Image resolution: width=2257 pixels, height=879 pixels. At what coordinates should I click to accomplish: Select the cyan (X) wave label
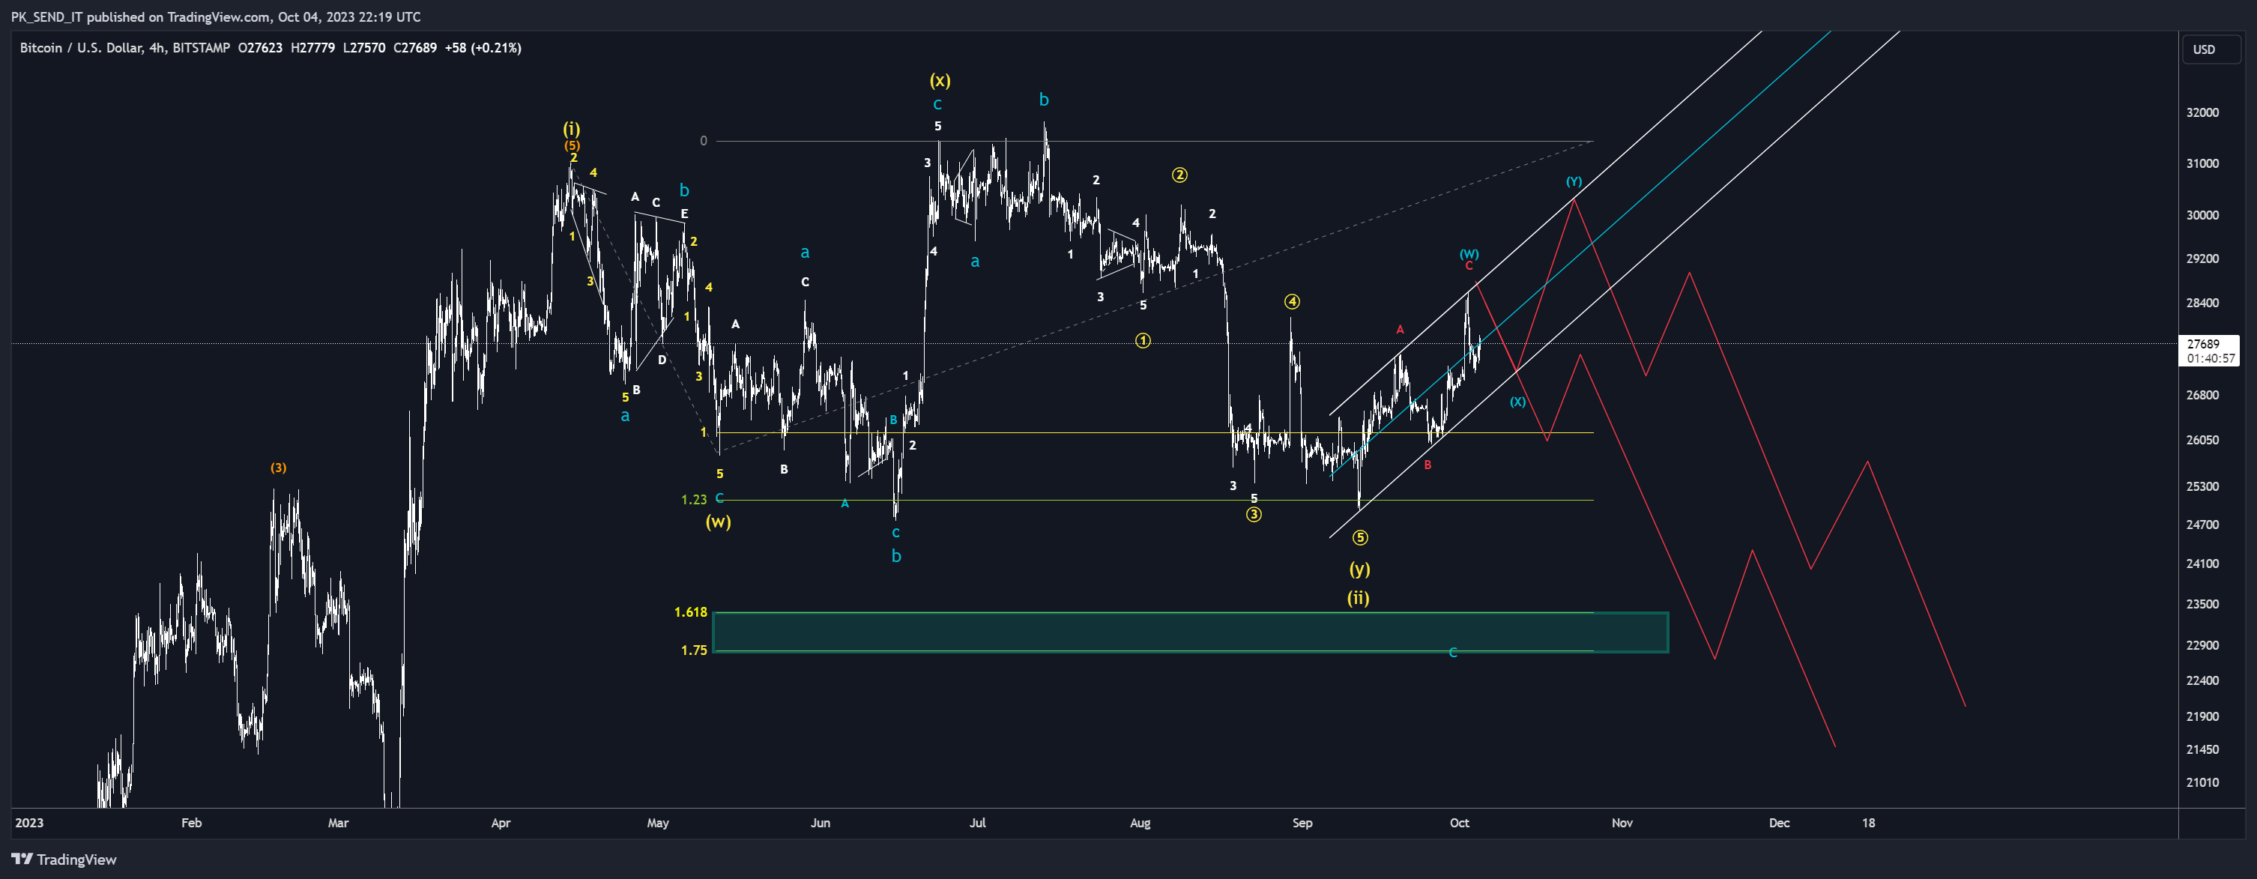point(1517,402)
